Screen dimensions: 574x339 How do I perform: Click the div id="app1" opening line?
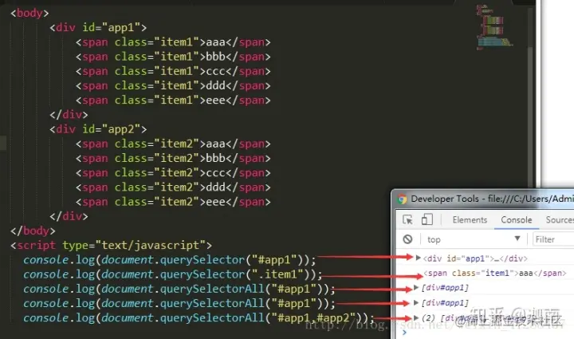[98, 27]
